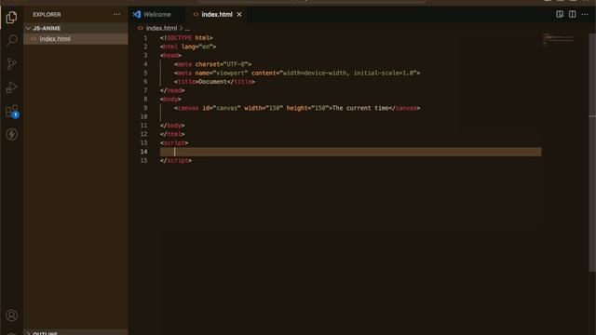Click the closing head tag on line 7
This screenshot has width=596, height=335.
(x=172, y=90)
